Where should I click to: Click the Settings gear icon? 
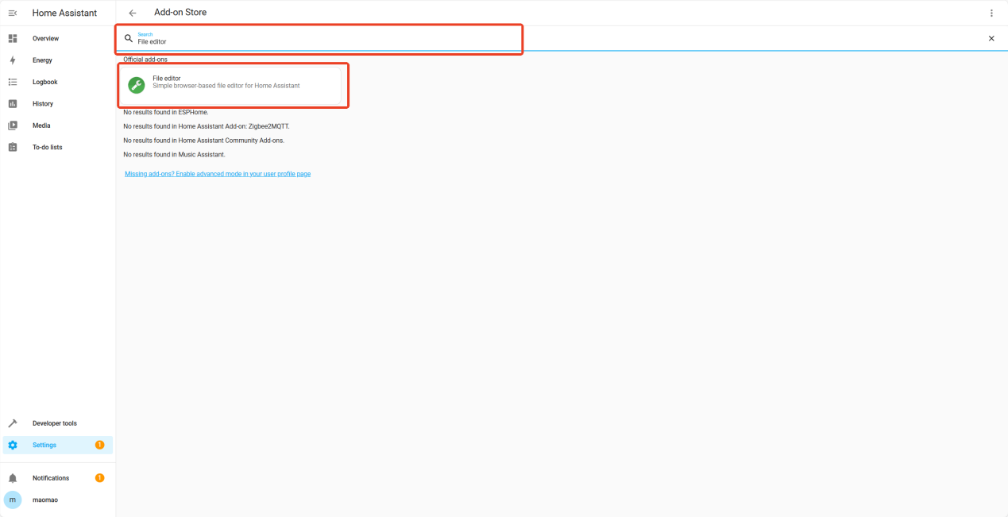click(13, 445)
